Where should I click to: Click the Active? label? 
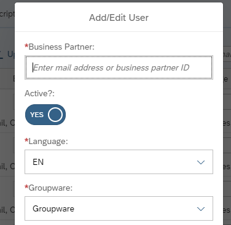[x=39, y=93]
